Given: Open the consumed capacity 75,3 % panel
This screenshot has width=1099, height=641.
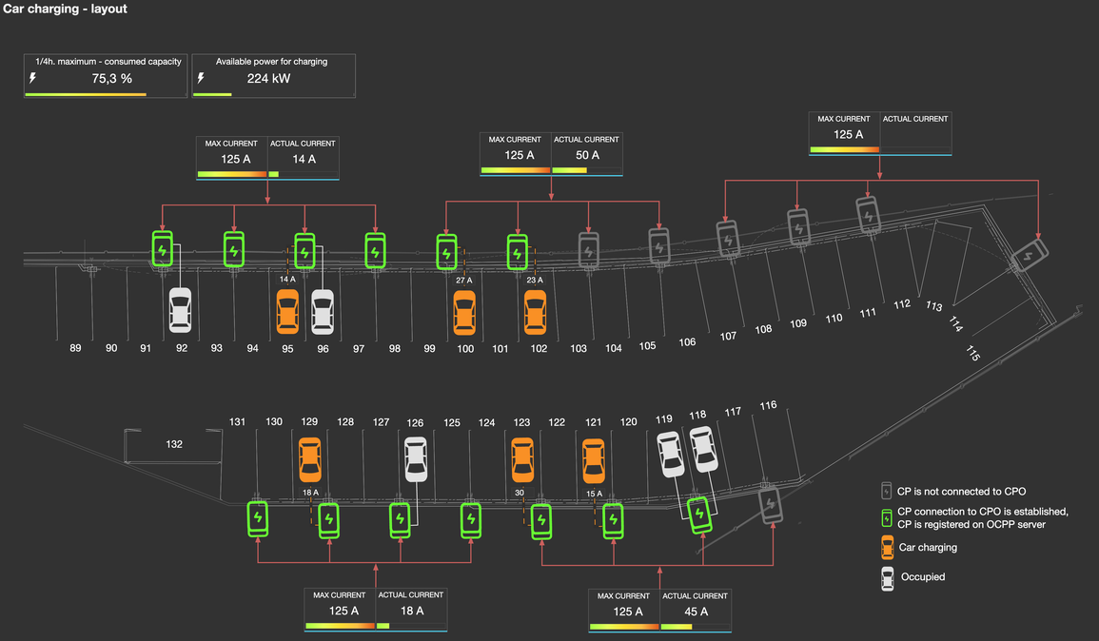Looking at the screenshot, I should 106,76.
